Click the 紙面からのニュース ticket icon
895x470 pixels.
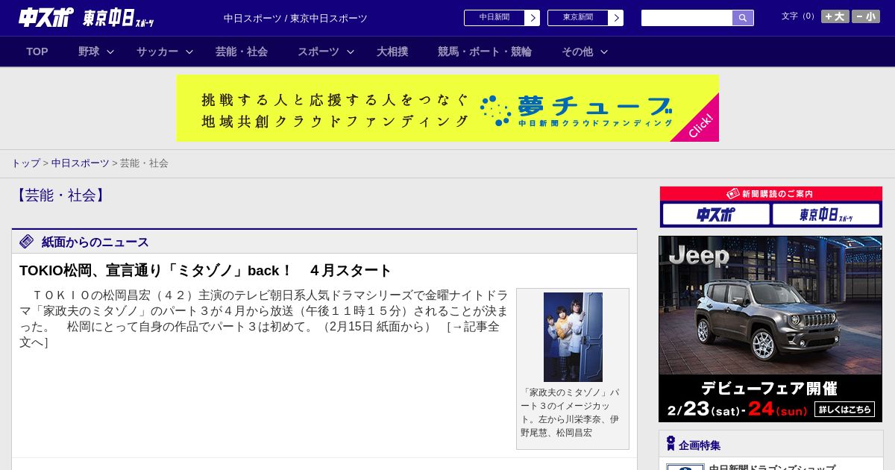click(x=27, y=242)
